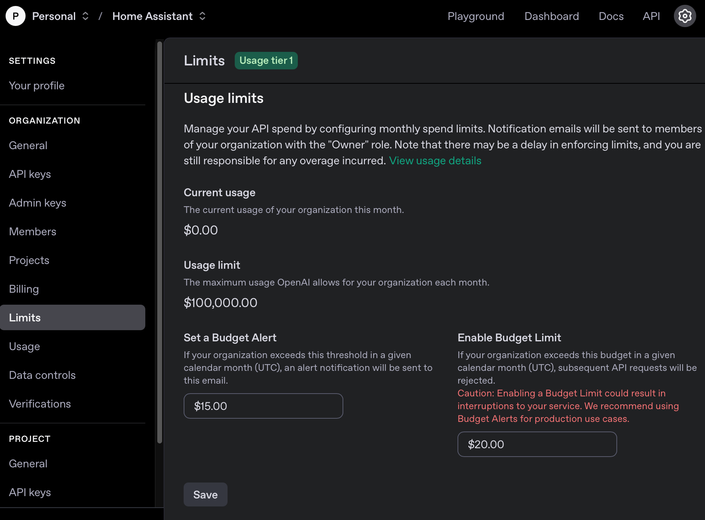The image size is (705, 520).
Task: Open the Docs page
Action: (611, 16)
